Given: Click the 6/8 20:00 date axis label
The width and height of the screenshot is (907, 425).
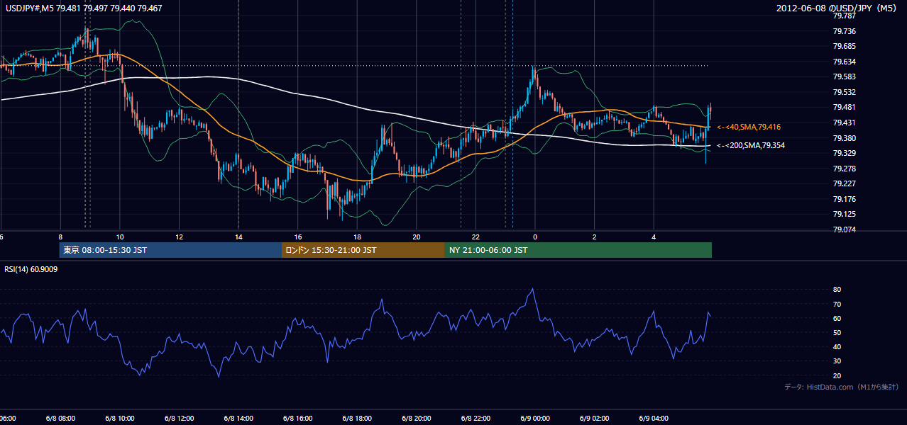Looking at the screenshot, I should (417, 419).
